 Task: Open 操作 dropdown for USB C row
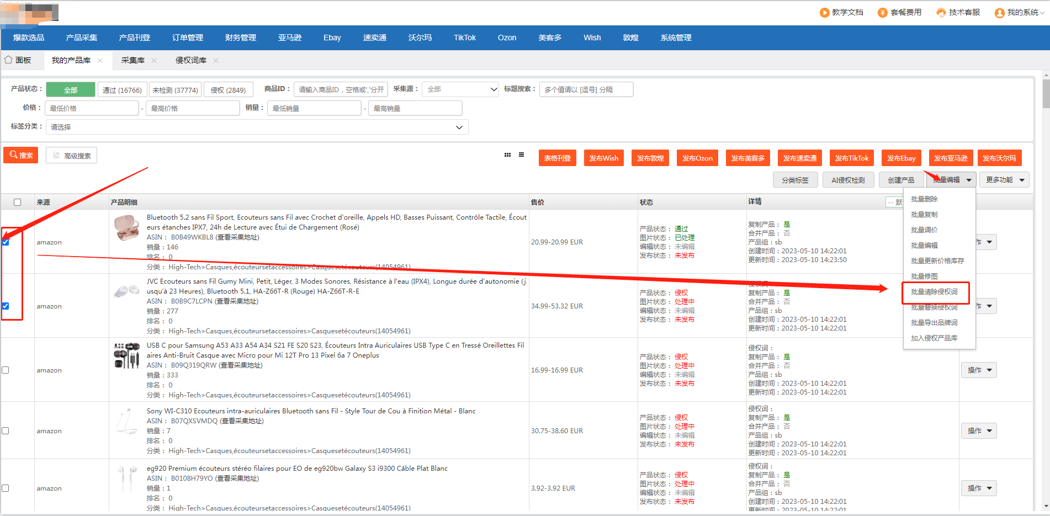[x=979, y=370]
